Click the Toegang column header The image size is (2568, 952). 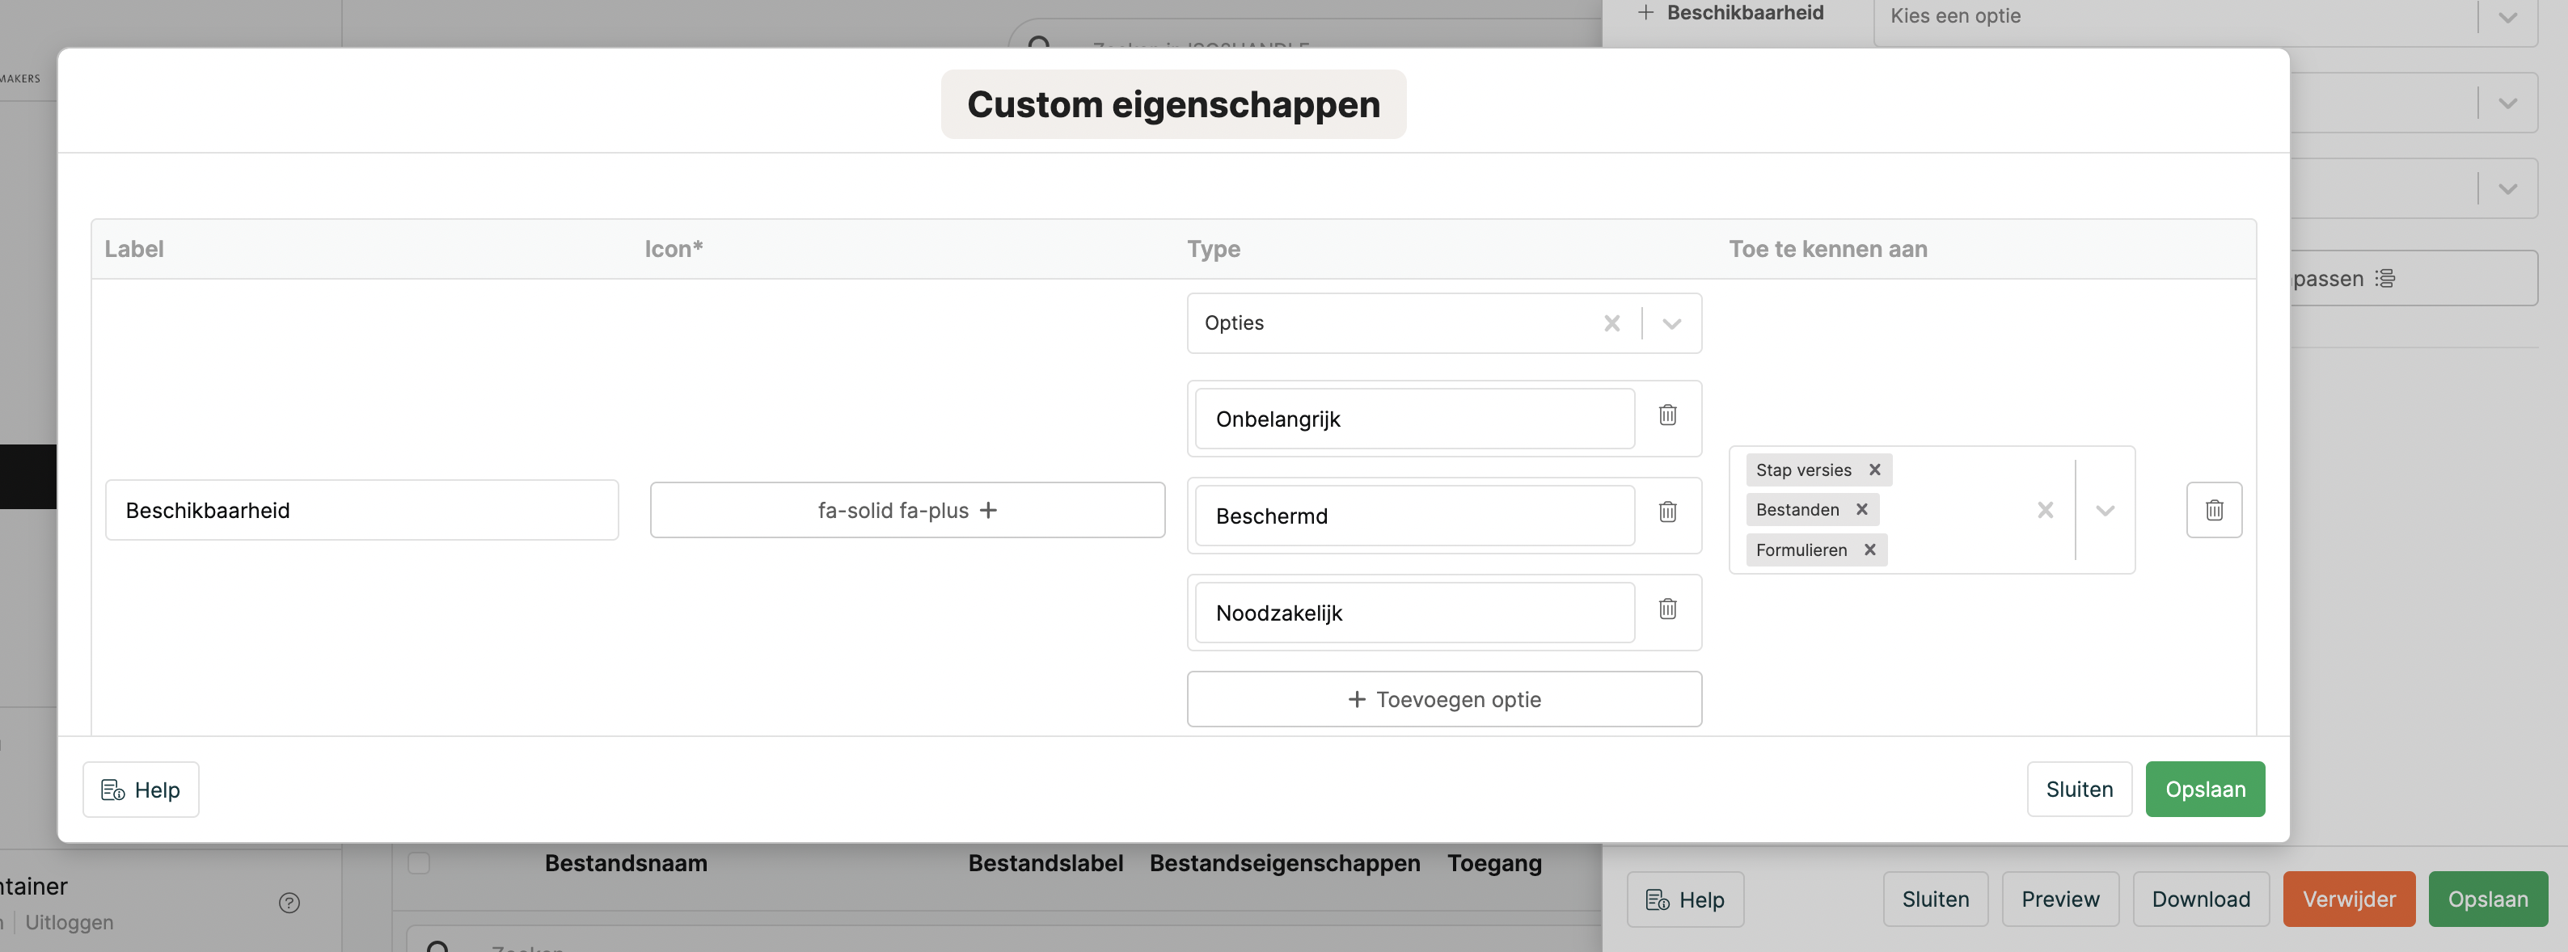click(1494, 863)
